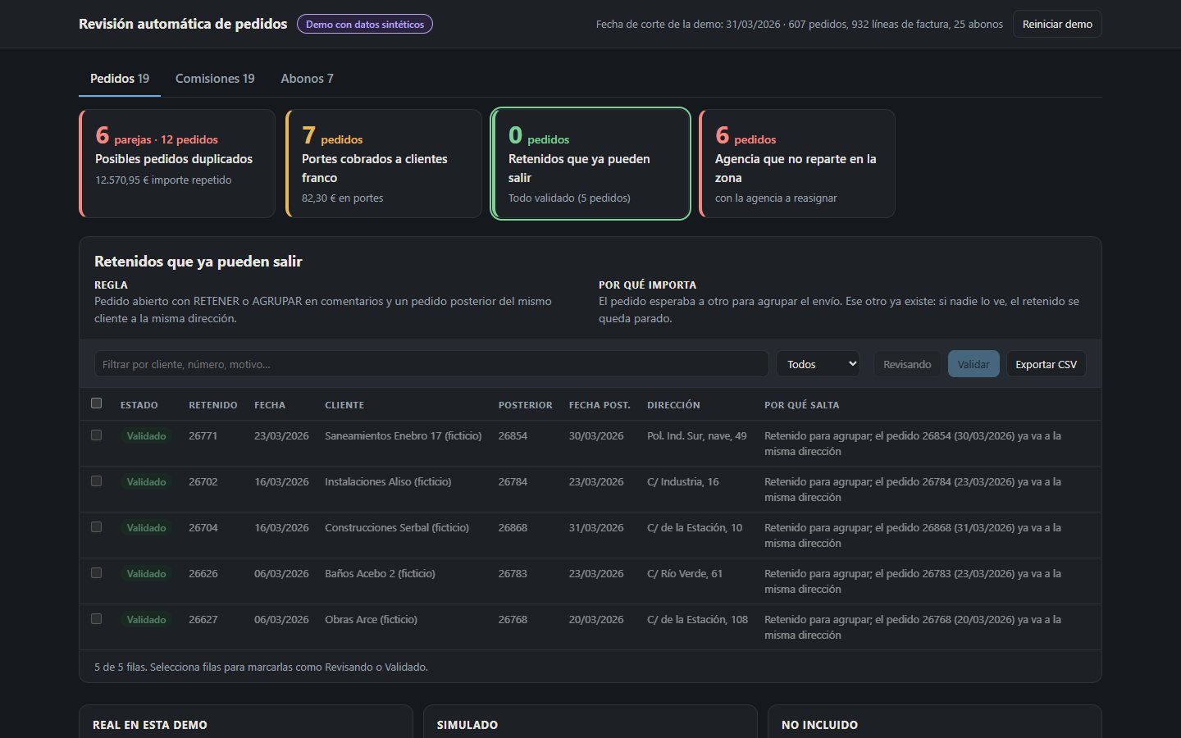Mark selection as Revisando
The width and height of the screenshot is (1181, 738).
pyautogui.click(x=907, y=364)
